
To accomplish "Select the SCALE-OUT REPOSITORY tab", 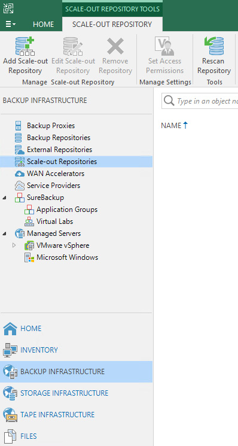I will pyautogui.click(x=112, y=25).
